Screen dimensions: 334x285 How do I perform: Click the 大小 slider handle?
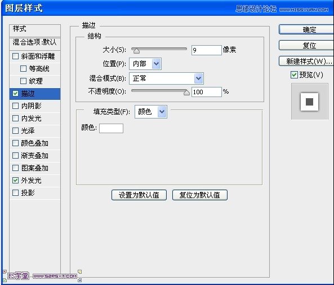point(136,51)
